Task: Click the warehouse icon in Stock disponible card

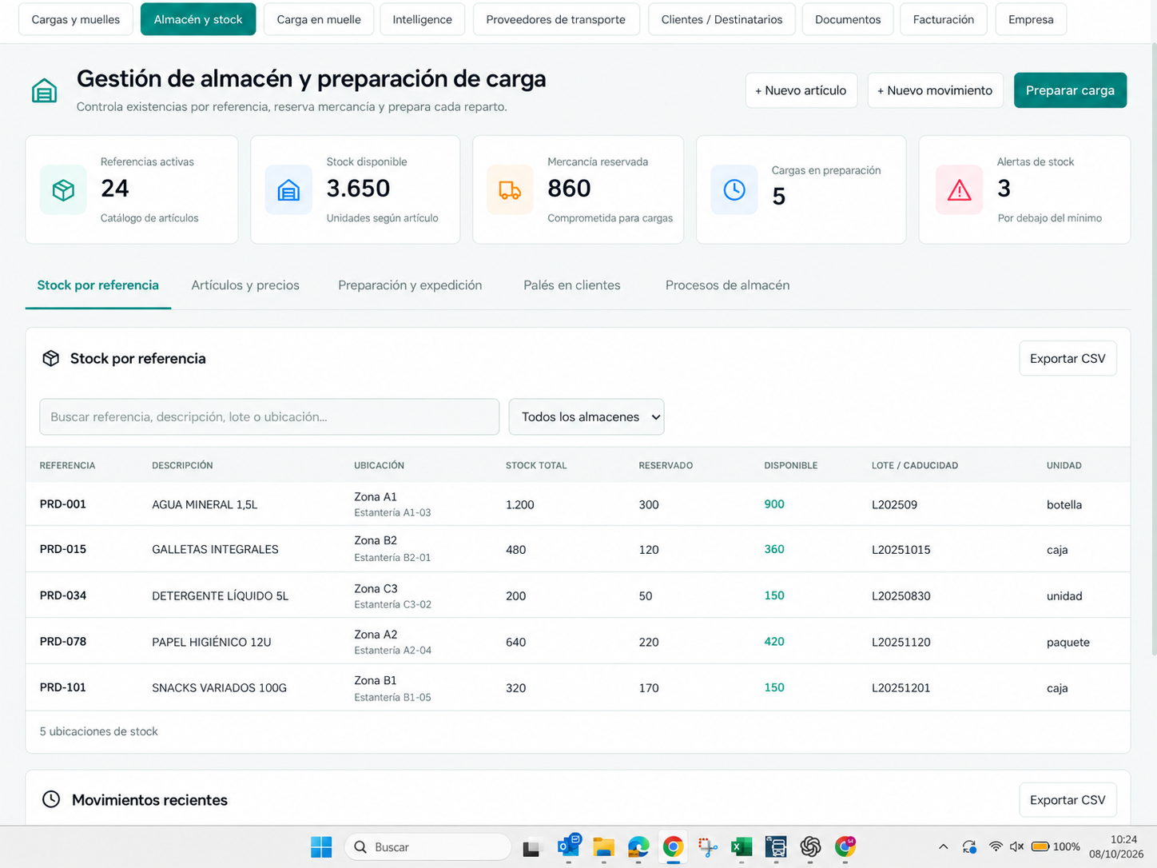Action: click(x=288, y=189)
